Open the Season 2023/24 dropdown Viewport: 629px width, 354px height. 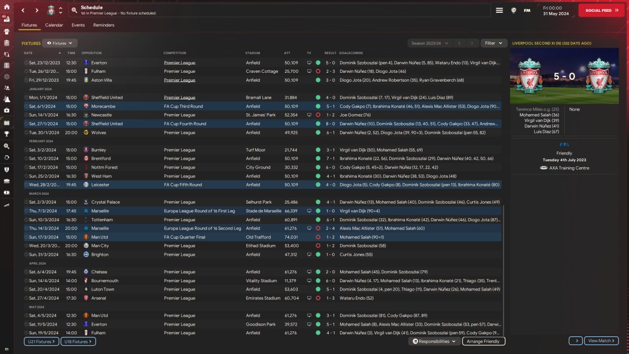[x=429, y=43]
